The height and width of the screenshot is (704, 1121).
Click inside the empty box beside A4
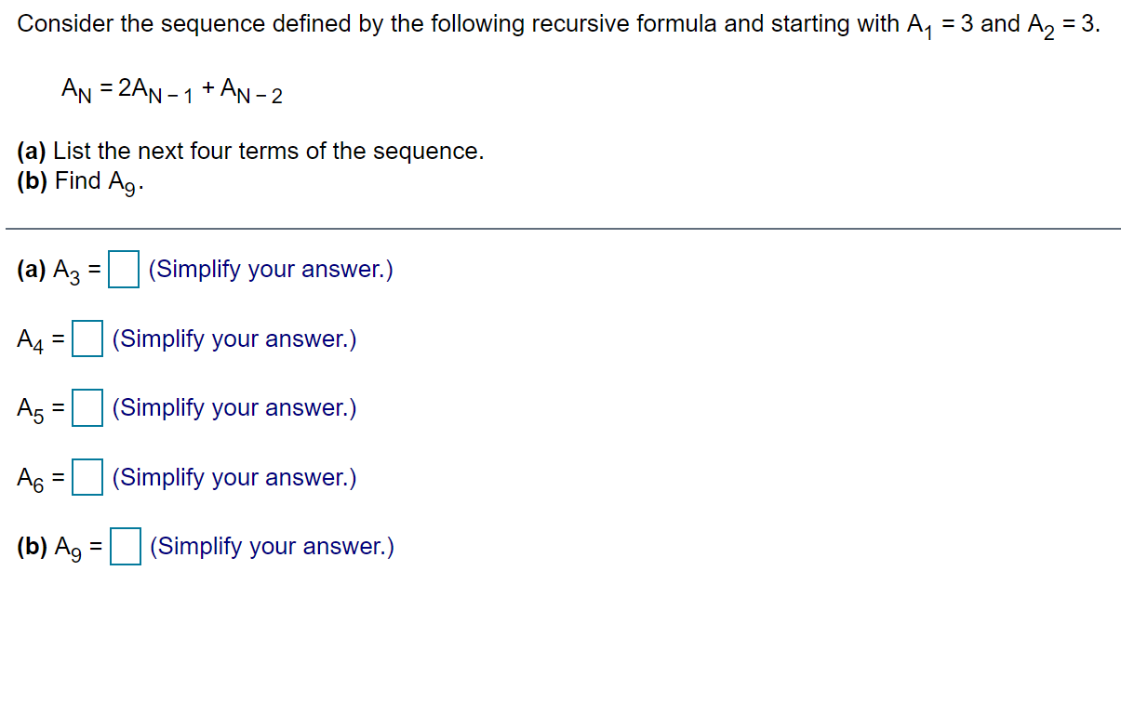87,339
